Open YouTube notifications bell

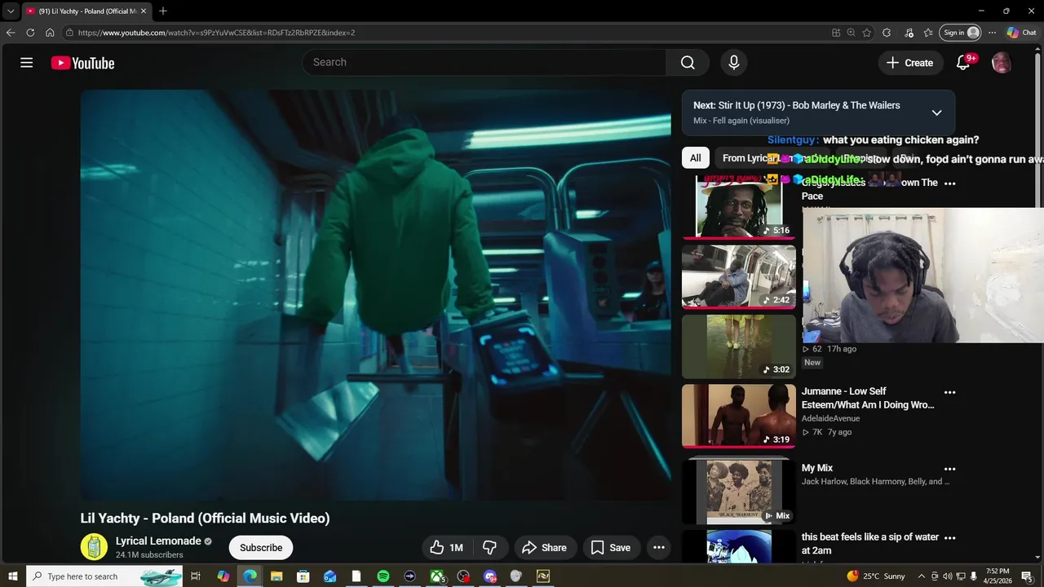(x=963, y=63)
